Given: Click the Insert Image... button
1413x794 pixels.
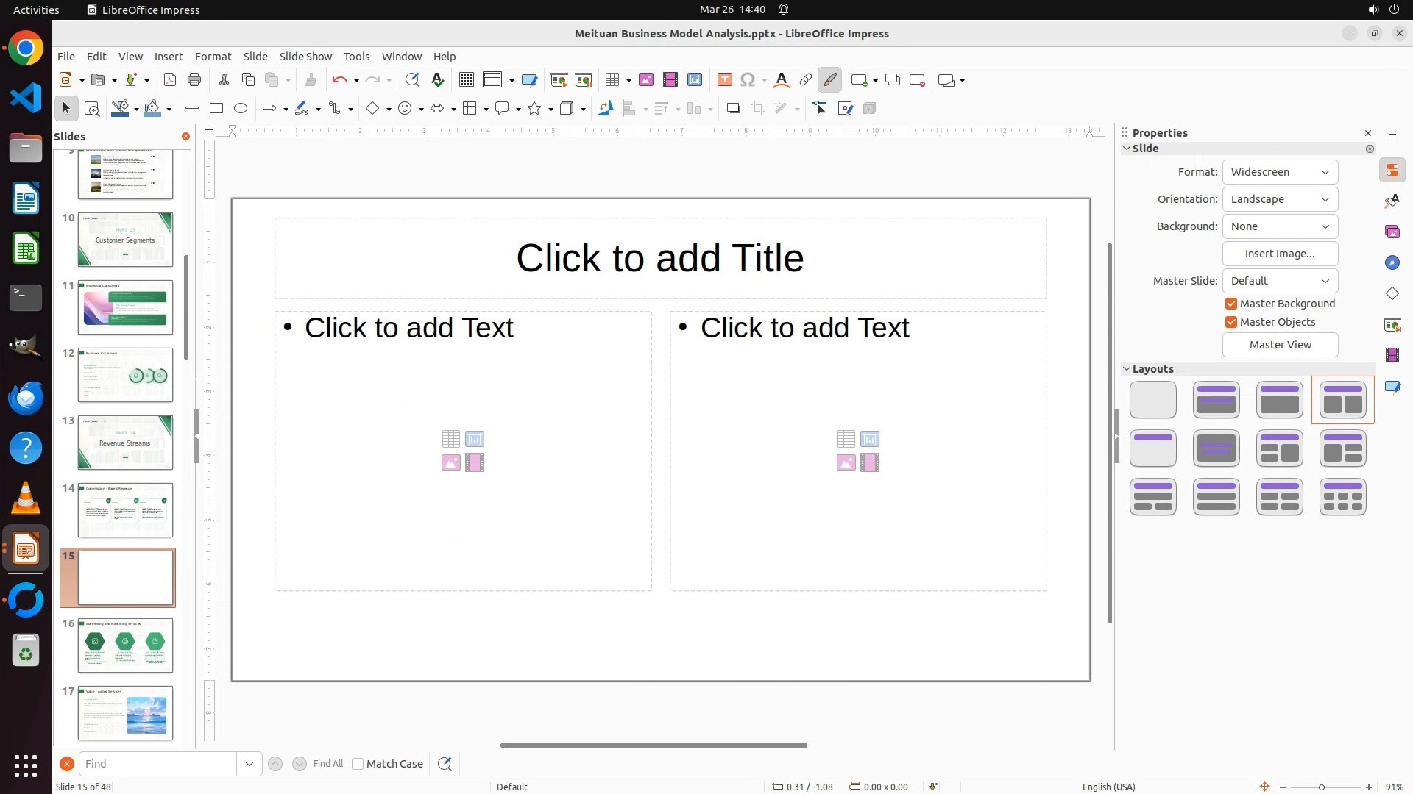Looking at the screenshot, I should [x=1280, y=254].
